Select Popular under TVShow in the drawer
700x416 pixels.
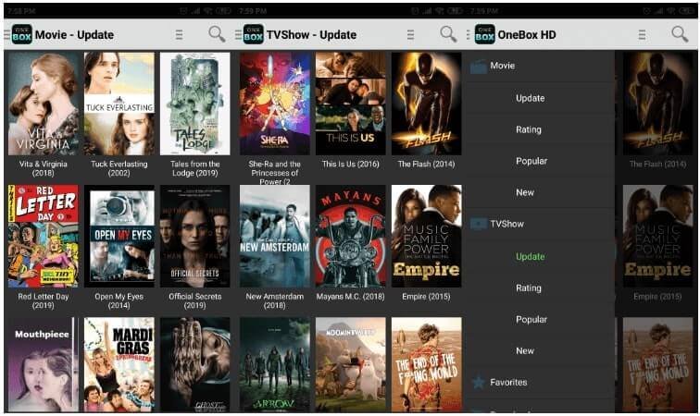(x=531, y=319)
